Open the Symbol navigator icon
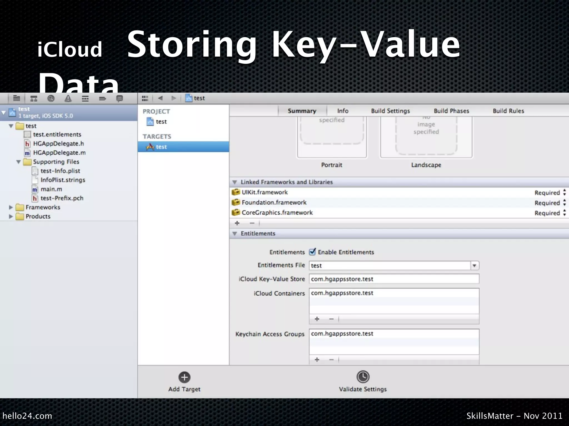 [x=34, y=98]
